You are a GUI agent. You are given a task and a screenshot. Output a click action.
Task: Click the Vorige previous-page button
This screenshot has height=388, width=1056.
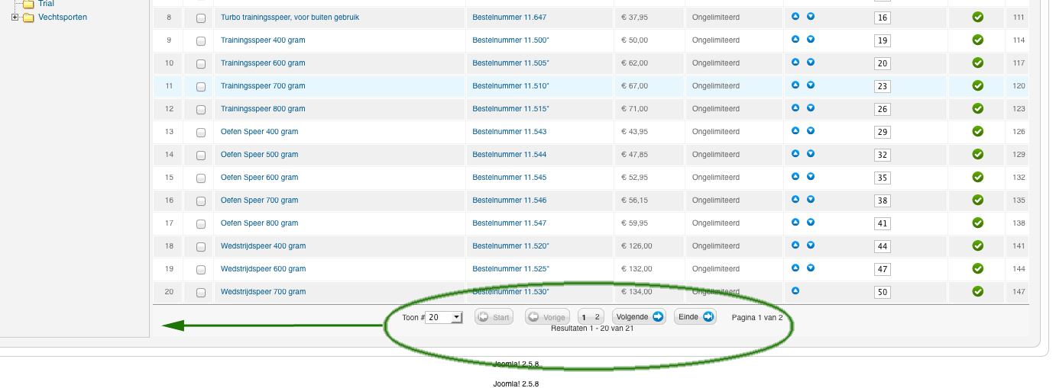[547, 317]
